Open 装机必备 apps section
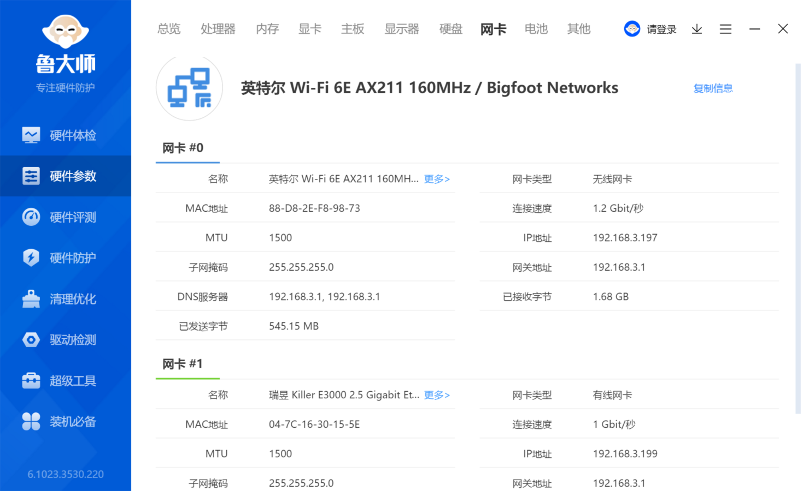This screenshot has width=803, height=491. [x=66, y=422]
